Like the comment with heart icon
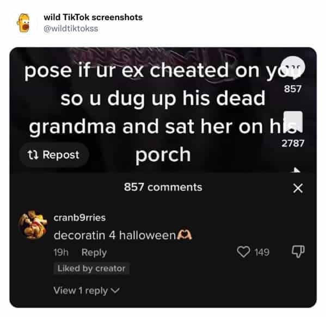This screenshot has height=317, width=326. (243, 252)
